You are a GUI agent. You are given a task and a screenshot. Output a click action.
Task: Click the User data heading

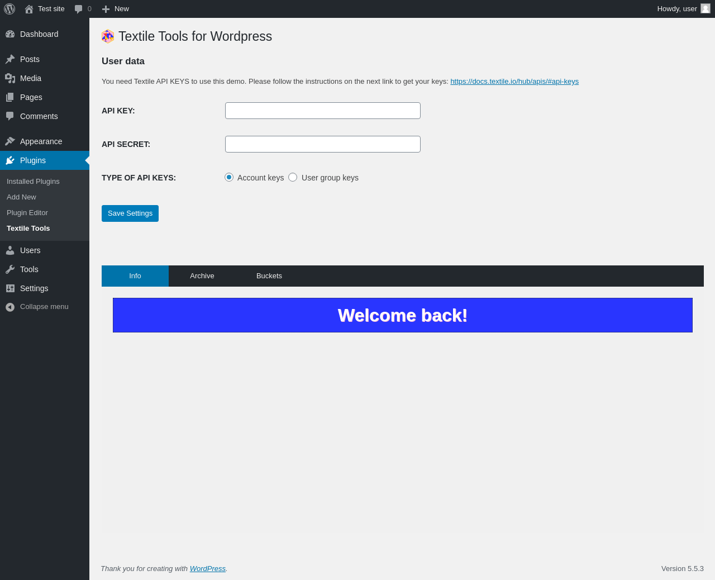(x=123, y=61)
